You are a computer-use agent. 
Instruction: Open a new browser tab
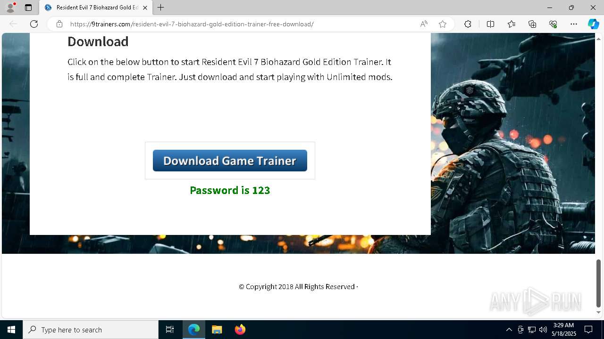point(161,8)
